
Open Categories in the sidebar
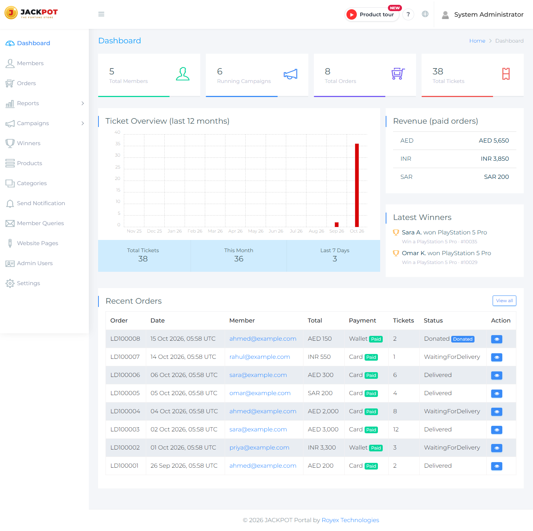(x=44, y=183)
